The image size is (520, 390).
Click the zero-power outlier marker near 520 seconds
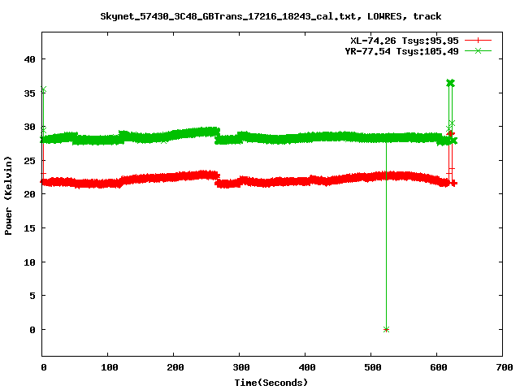point(386,330)
